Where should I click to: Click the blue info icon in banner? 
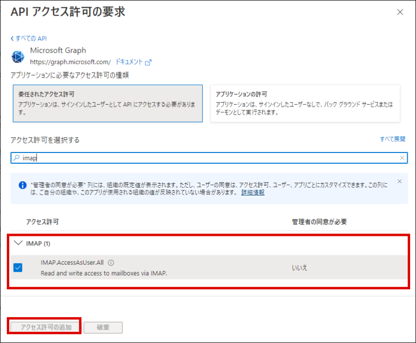coord(22,185)
